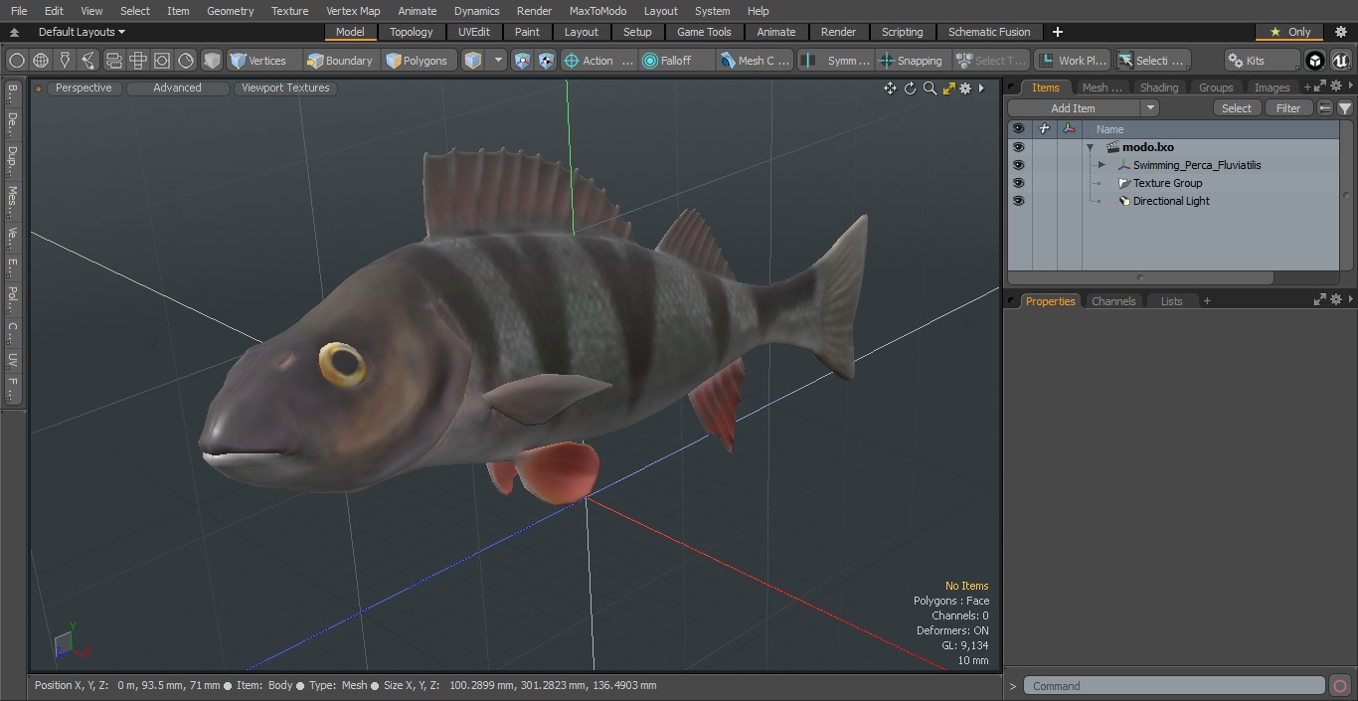The image size is (1358, 701).
Task: Click the curve path tool icon
Action: [x=88, y=61]
